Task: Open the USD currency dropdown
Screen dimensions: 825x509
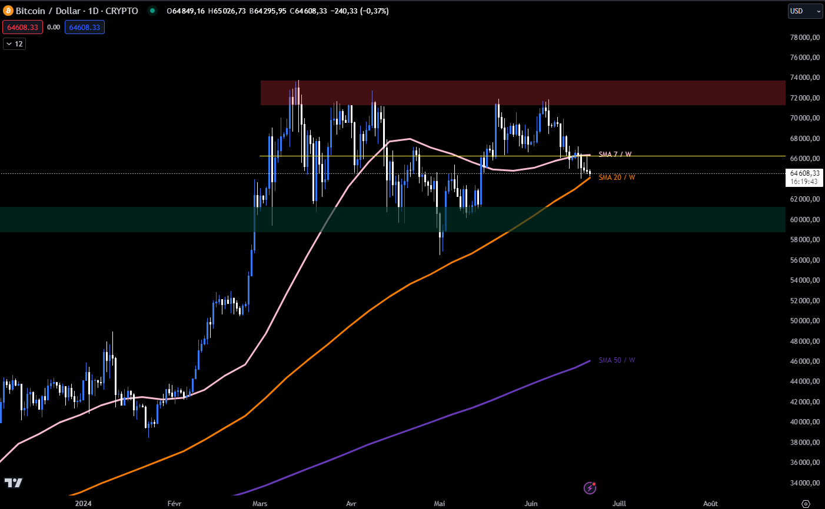Action: point(805,11)
